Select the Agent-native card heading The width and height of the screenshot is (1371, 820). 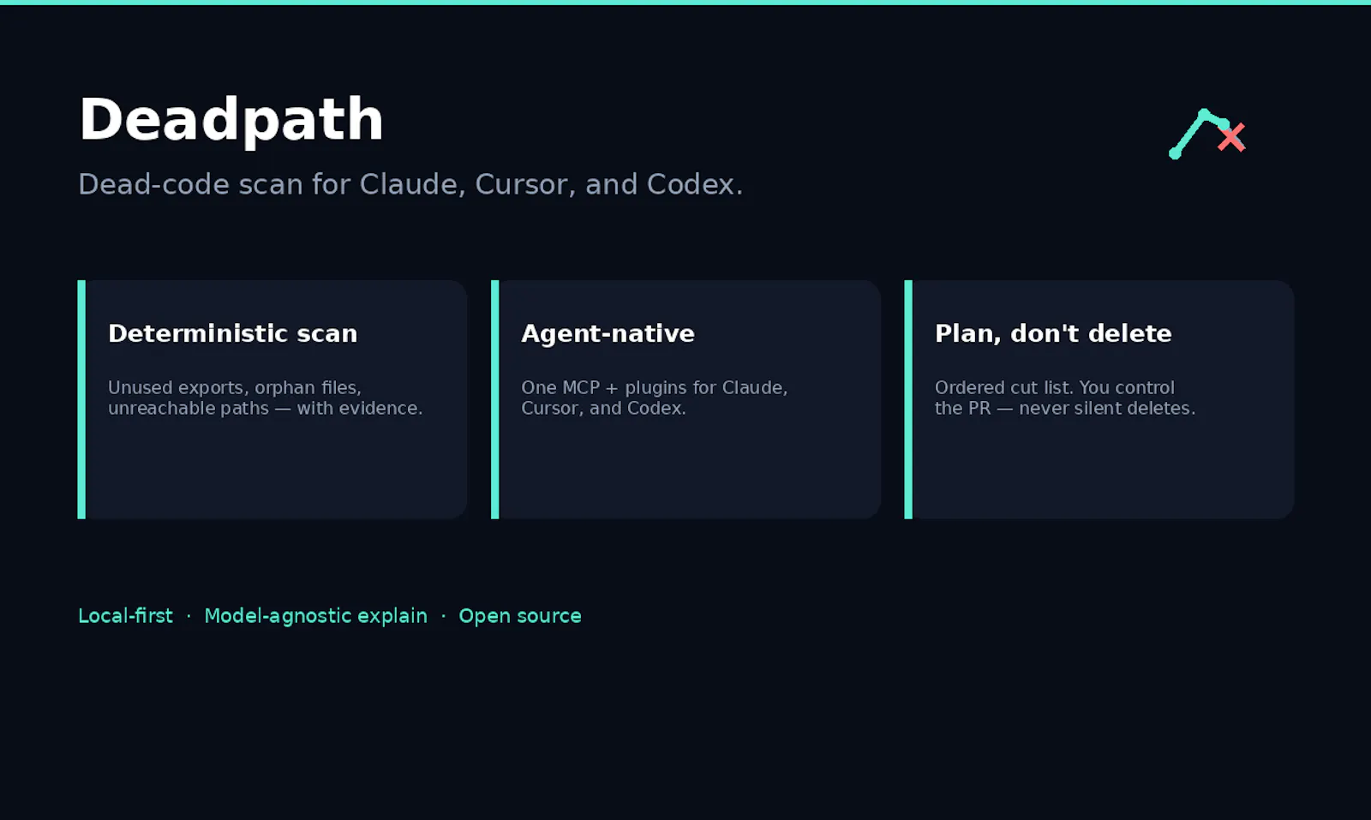click(x=608, y=333)
